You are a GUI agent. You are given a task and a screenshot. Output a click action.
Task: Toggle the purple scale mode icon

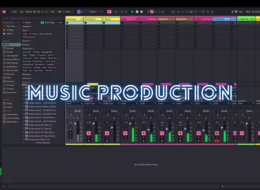coord(79,12)
